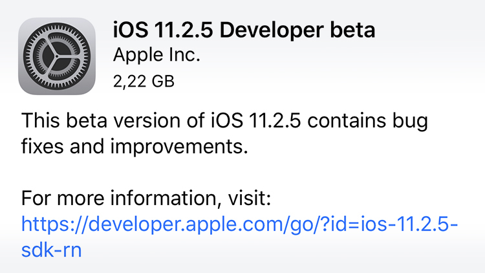Open the developer.apple.com release notes link
Screen dimensions: 485x273
239,237
